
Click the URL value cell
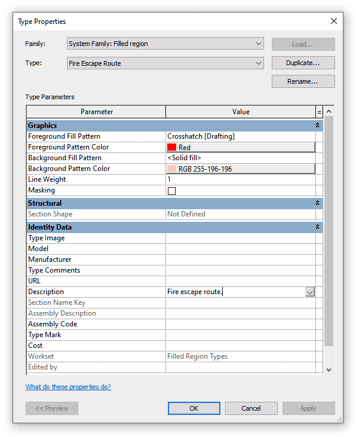point(241,281)
